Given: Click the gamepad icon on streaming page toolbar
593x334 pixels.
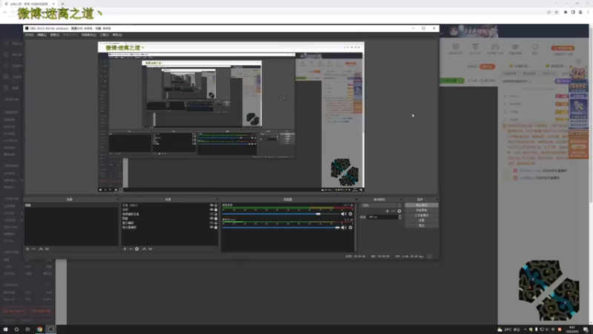Looking at the screenshot, I should coord(495,47).
